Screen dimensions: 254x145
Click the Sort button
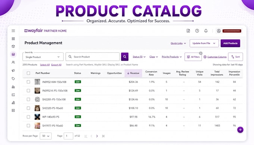coord(236,57)
